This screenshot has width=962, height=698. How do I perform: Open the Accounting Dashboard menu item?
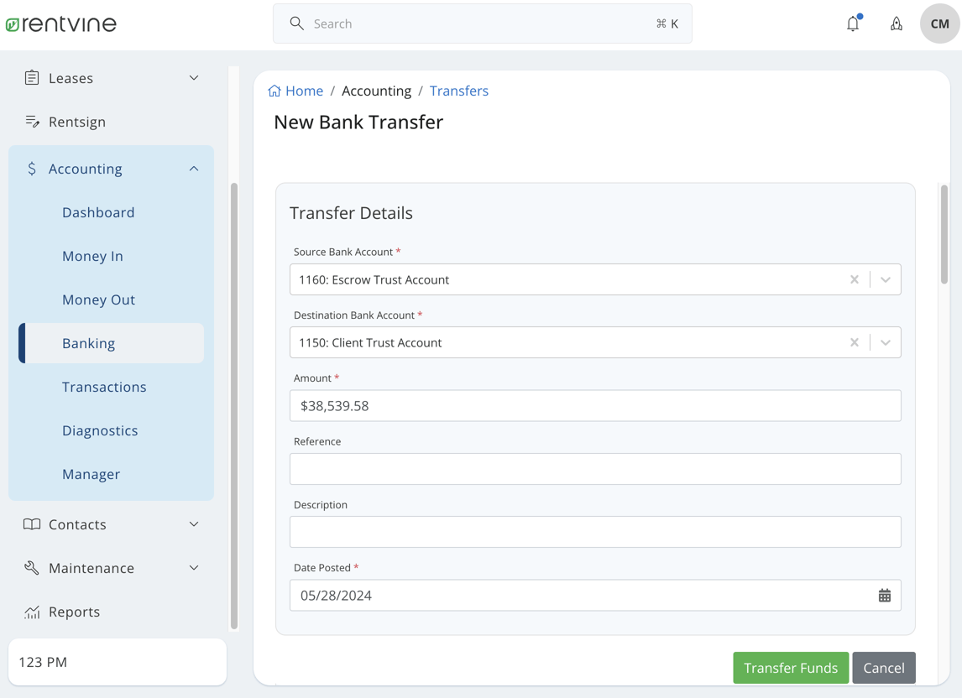pos(98,212)
